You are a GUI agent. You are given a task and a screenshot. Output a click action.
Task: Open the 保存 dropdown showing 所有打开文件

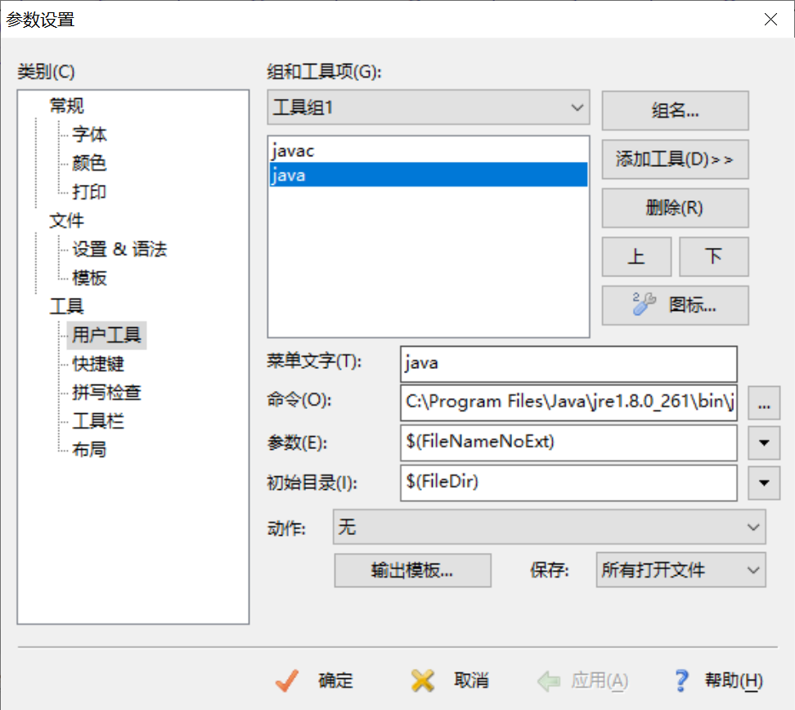(x=680, y=570)
